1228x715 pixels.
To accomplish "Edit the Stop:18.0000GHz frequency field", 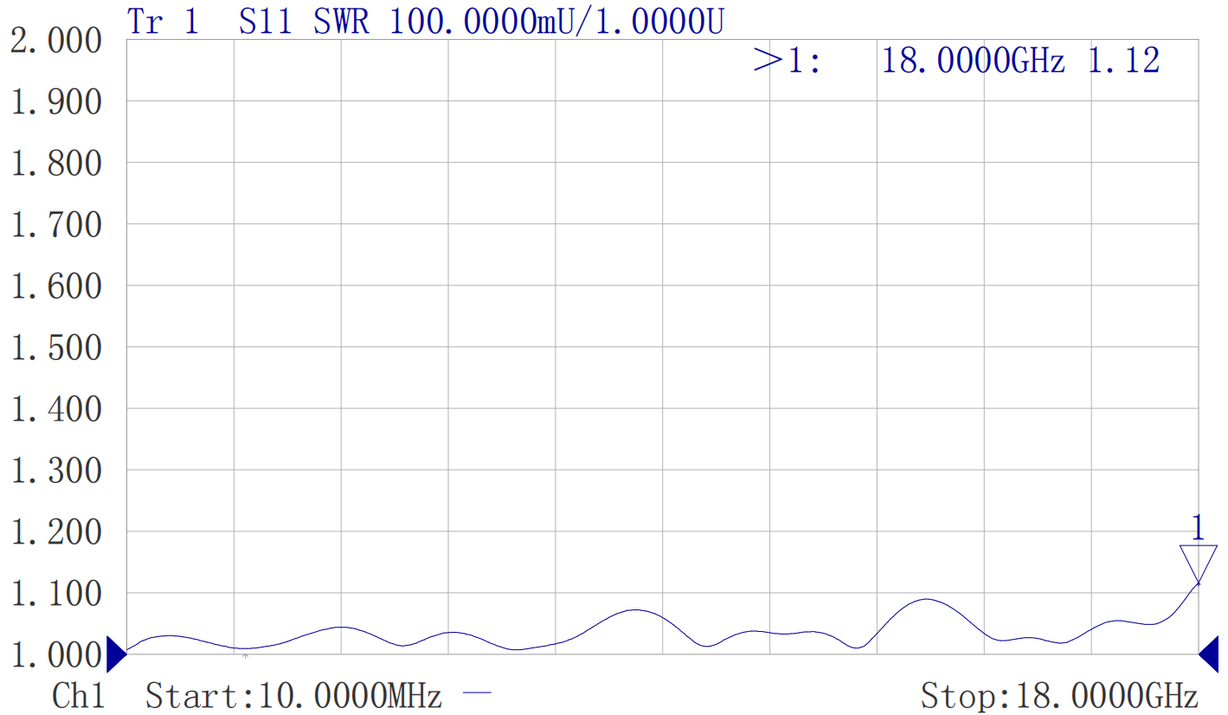I will pos(1058,696).
